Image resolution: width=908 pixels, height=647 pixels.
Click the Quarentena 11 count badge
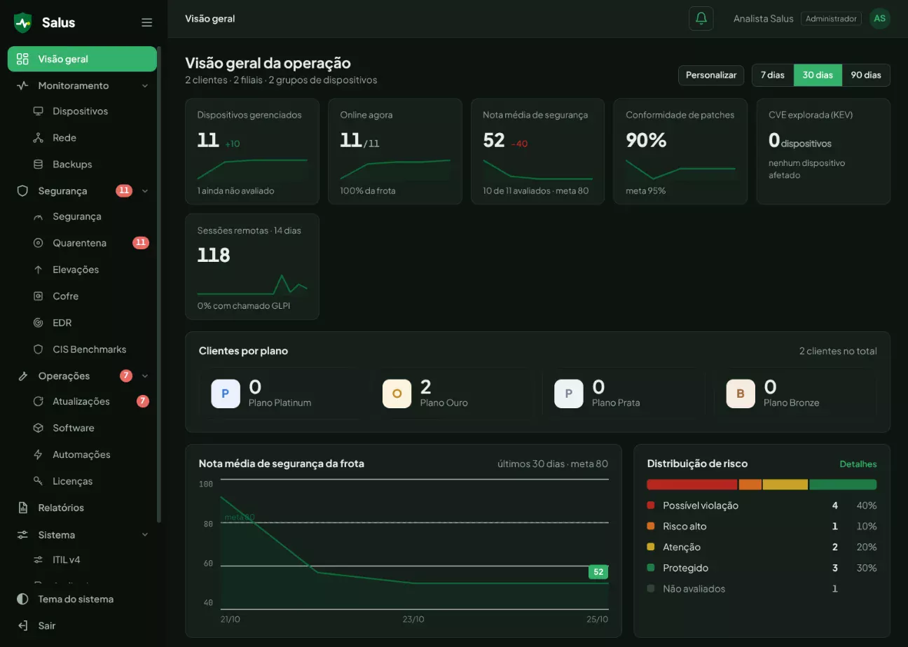tap(141, 243)
